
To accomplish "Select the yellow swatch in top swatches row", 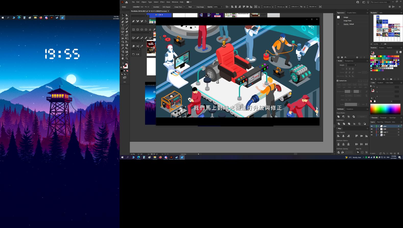I will pyautogui.click(x=380, y=56).
